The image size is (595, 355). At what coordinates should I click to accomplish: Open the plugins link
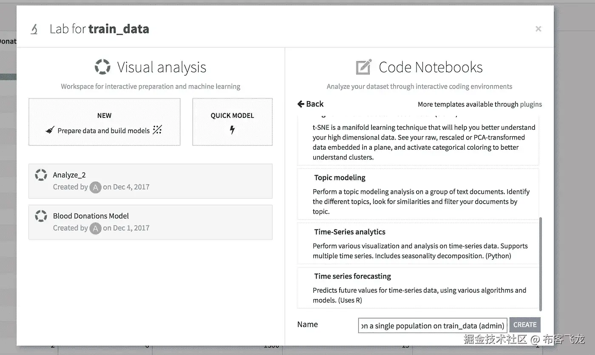(531, 104)
